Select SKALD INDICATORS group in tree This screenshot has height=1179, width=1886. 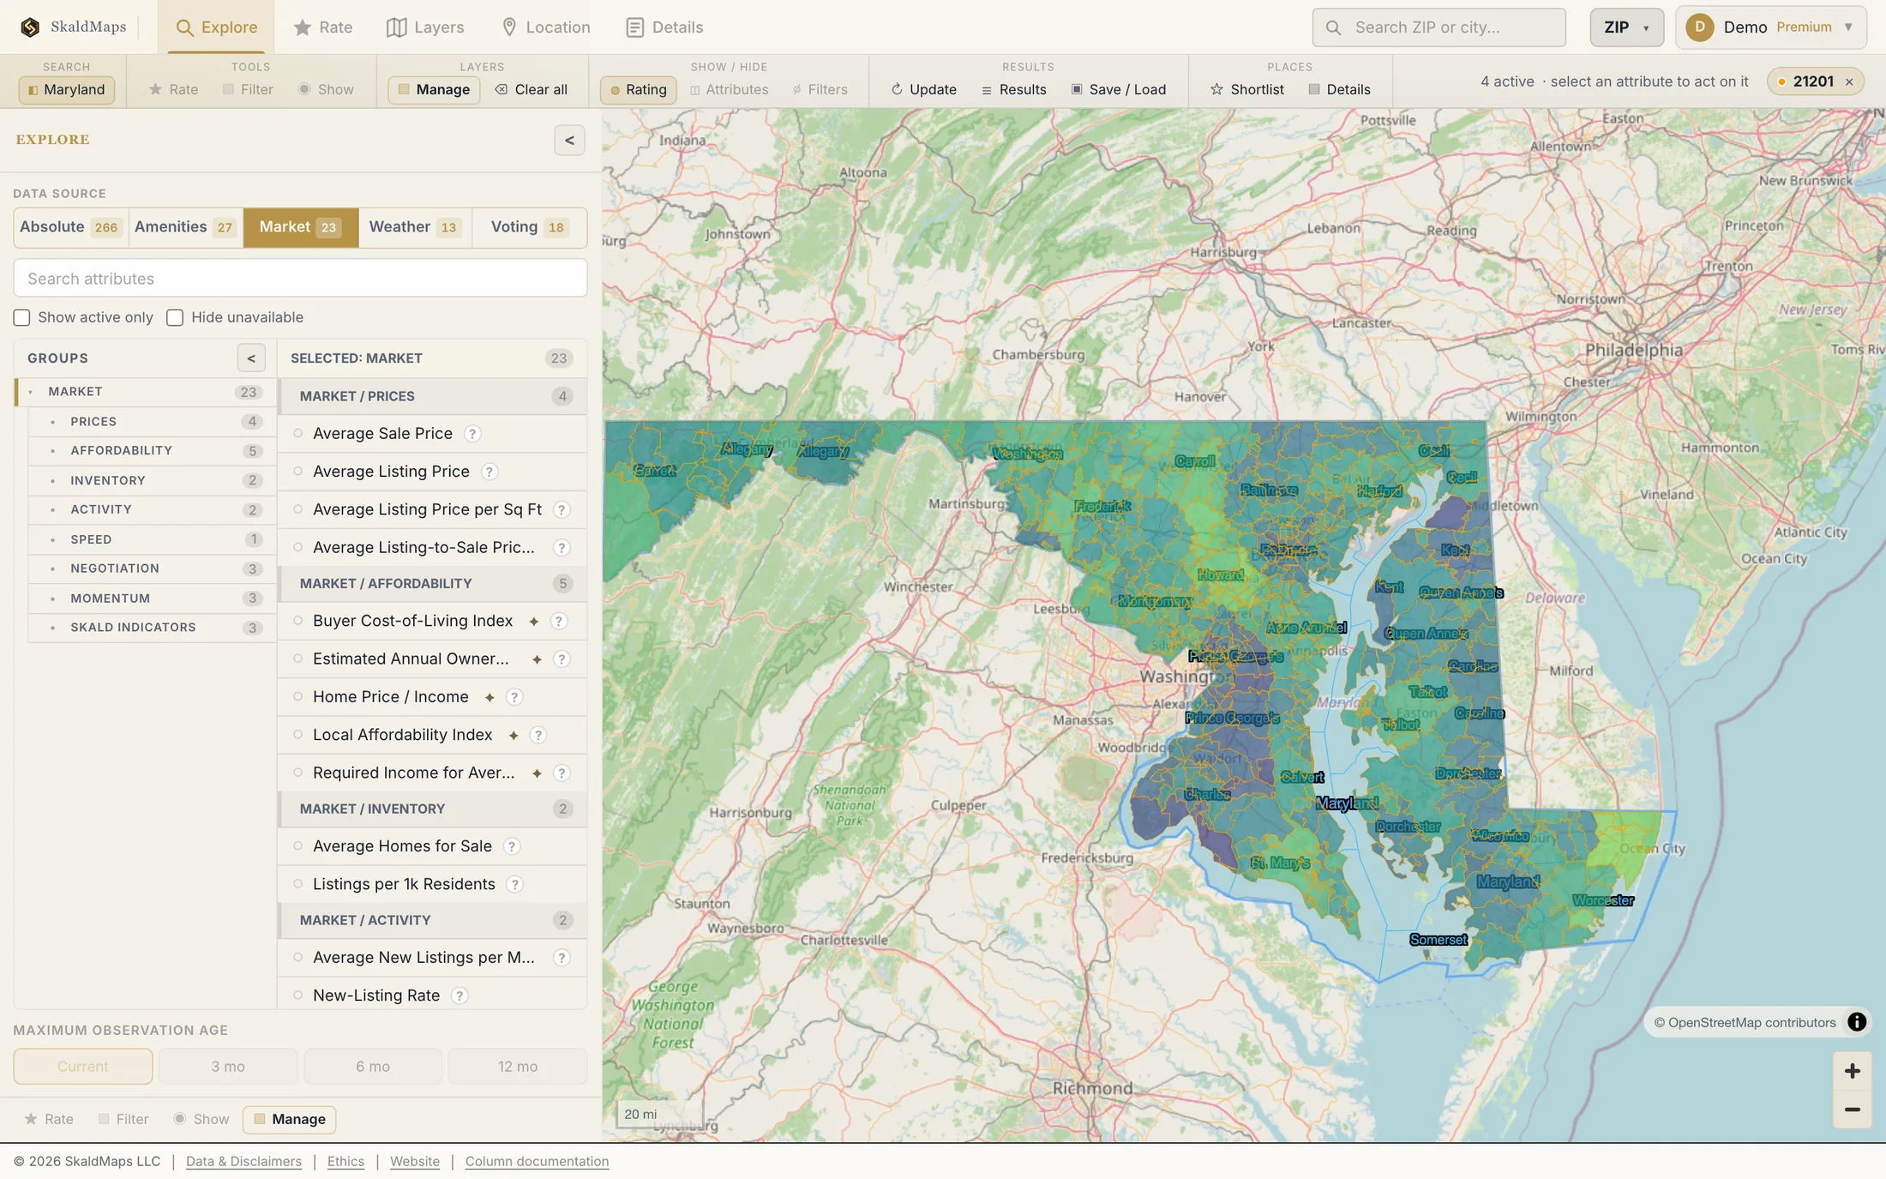click(152, 628)
